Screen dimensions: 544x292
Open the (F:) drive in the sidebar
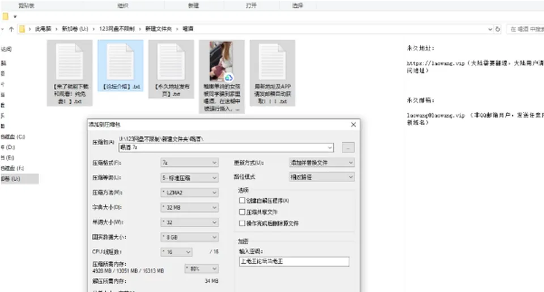[12, 168]
